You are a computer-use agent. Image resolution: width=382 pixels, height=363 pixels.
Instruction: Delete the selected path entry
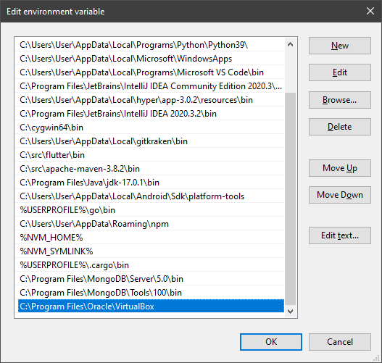click(x=340, y=127)
